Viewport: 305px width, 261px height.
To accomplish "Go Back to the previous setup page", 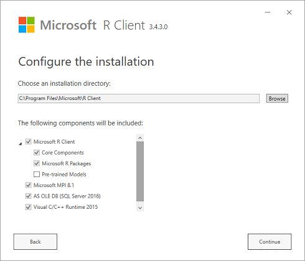I will 35,242.
